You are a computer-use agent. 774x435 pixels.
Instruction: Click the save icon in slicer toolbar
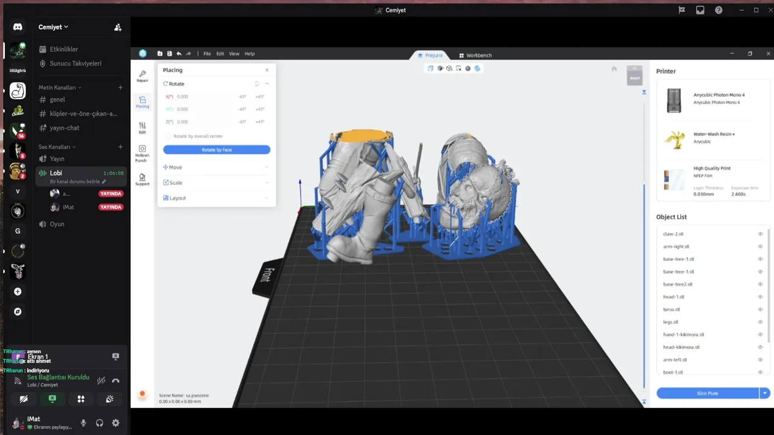tap(169, 54)
